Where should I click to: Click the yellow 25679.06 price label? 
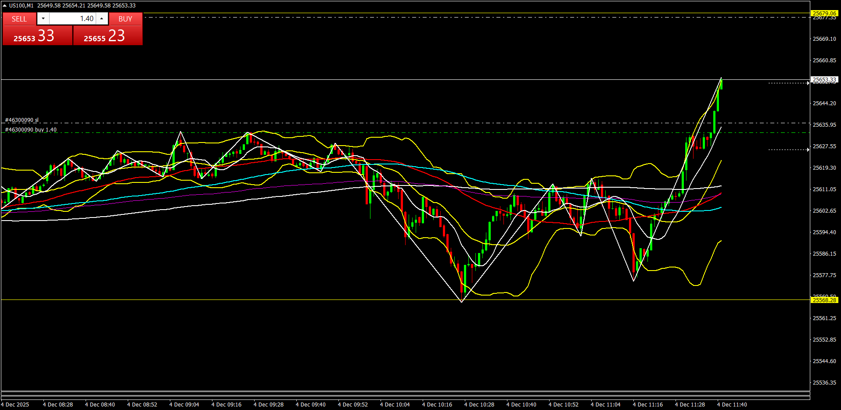click(824, 13)
